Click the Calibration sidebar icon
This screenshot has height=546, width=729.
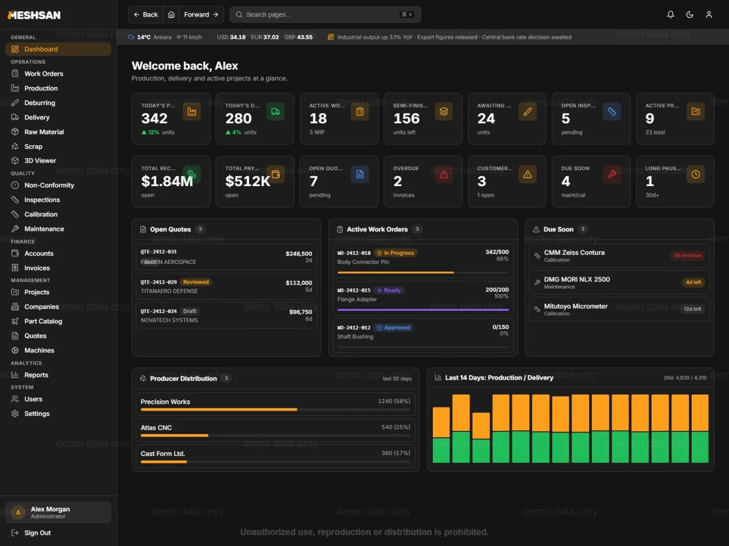15,214
